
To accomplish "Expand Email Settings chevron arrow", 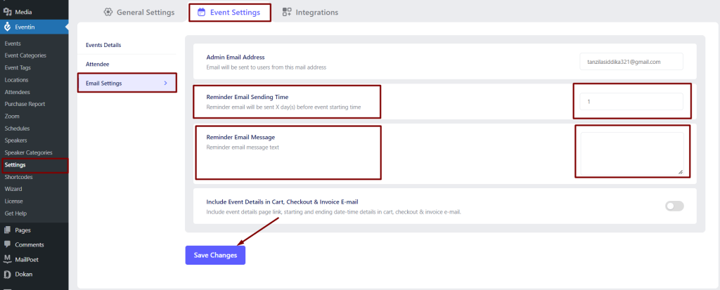I will point(166,83).
